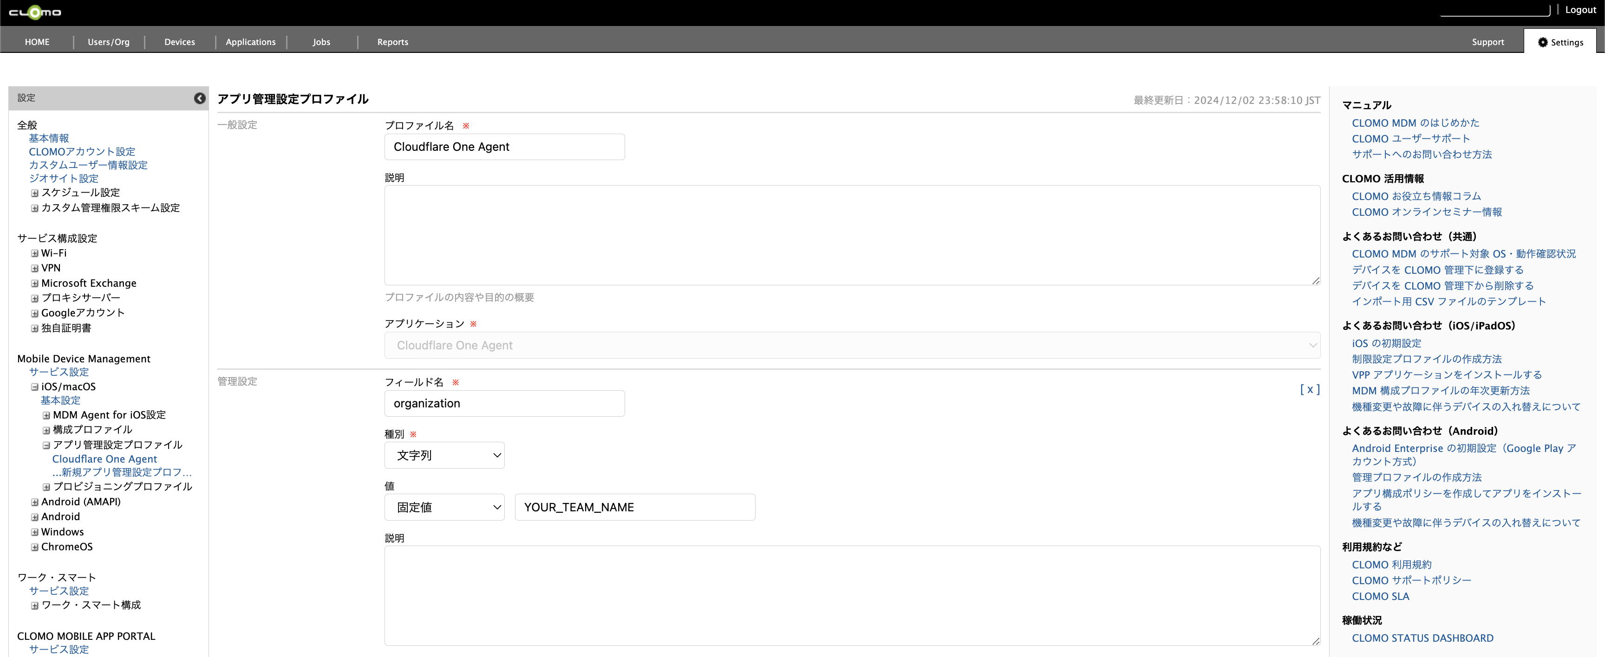Screen dimensions: 1605x657
Task: Click the プロファイル名 input field
Action: [x=504, y=147]
